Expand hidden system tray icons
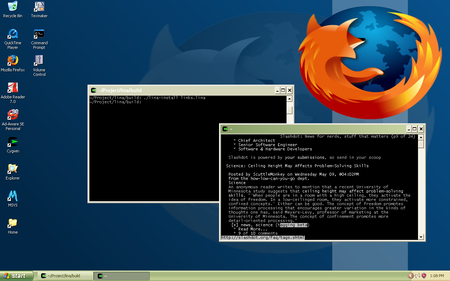450x281 pixels. [411, 276]
